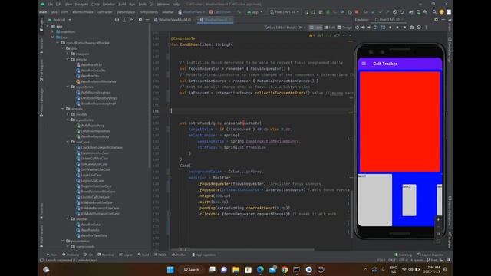Click the warnings indicator at editor top right

pyautogui.click(x=325, y=35)
